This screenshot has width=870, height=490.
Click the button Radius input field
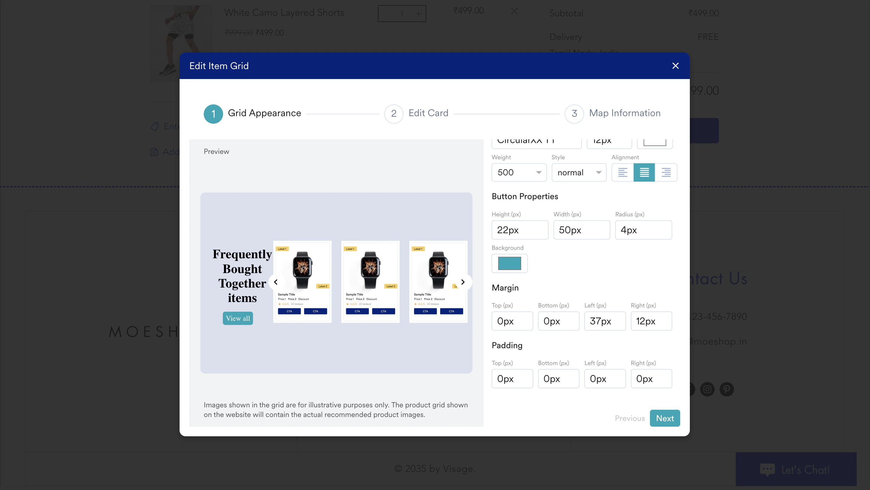coord(643,230)
